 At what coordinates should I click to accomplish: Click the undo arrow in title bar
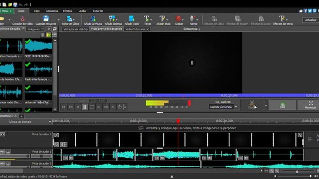pyautogui.click(x=20, y=4)
